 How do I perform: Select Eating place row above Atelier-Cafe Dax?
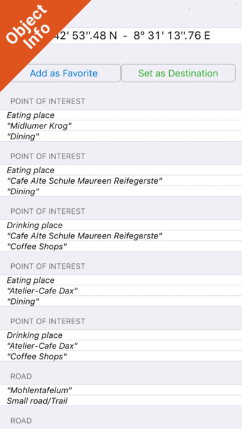[x=121, y=280]
